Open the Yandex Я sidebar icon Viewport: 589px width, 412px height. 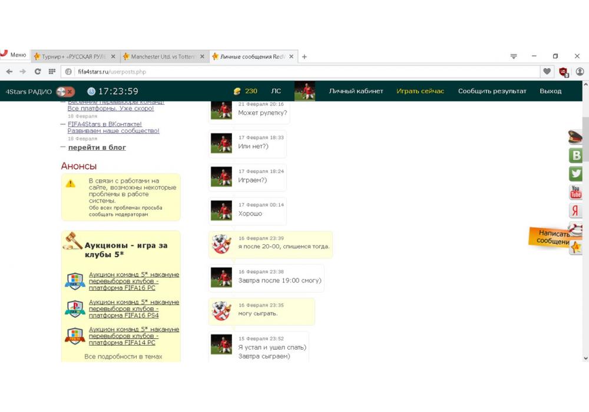click(576, 211)
